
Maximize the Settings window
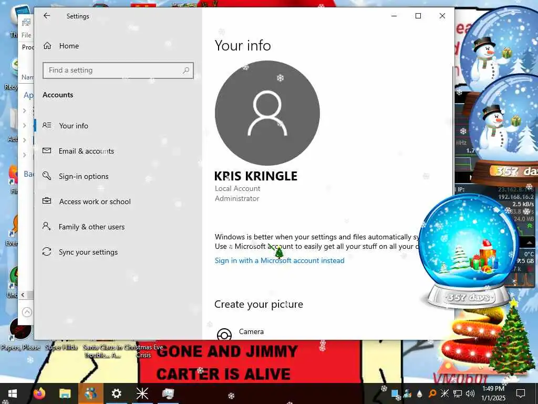click(x=418, y=16)
